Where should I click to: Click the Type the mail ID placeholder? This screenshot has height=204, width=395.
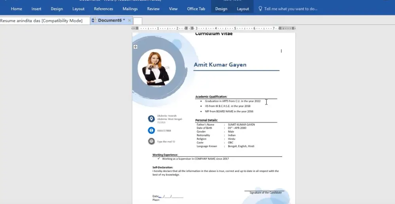tap(166, 142)
